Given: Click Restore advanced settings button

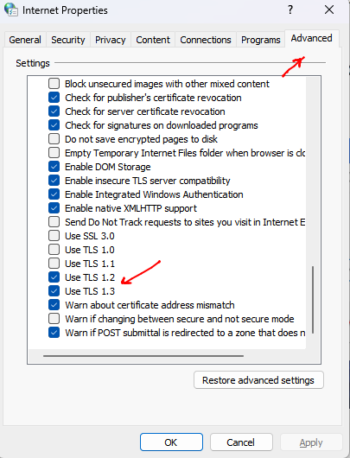Looking at the screenshot, I should tap(258, 380).
